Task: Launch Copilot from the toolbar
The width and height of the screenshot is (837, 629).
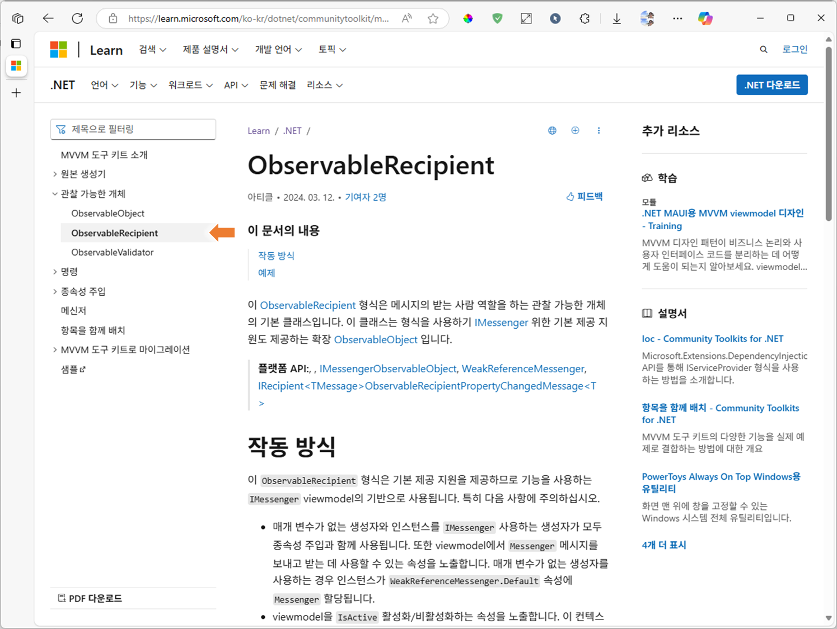Action: pos(705,18)
